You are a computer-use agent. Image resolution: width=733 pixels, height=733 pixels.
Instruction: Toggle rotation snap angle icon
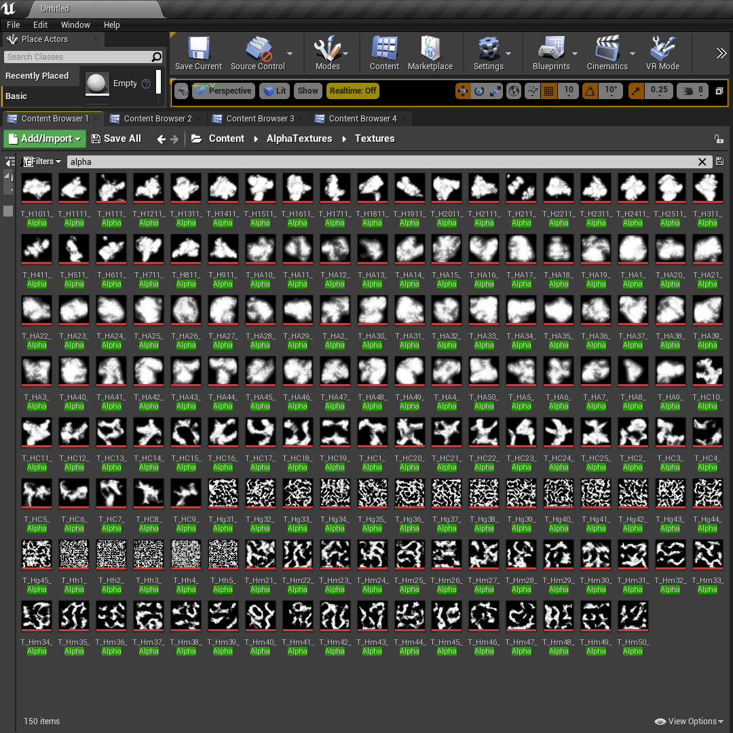click(x=590, y=91)
